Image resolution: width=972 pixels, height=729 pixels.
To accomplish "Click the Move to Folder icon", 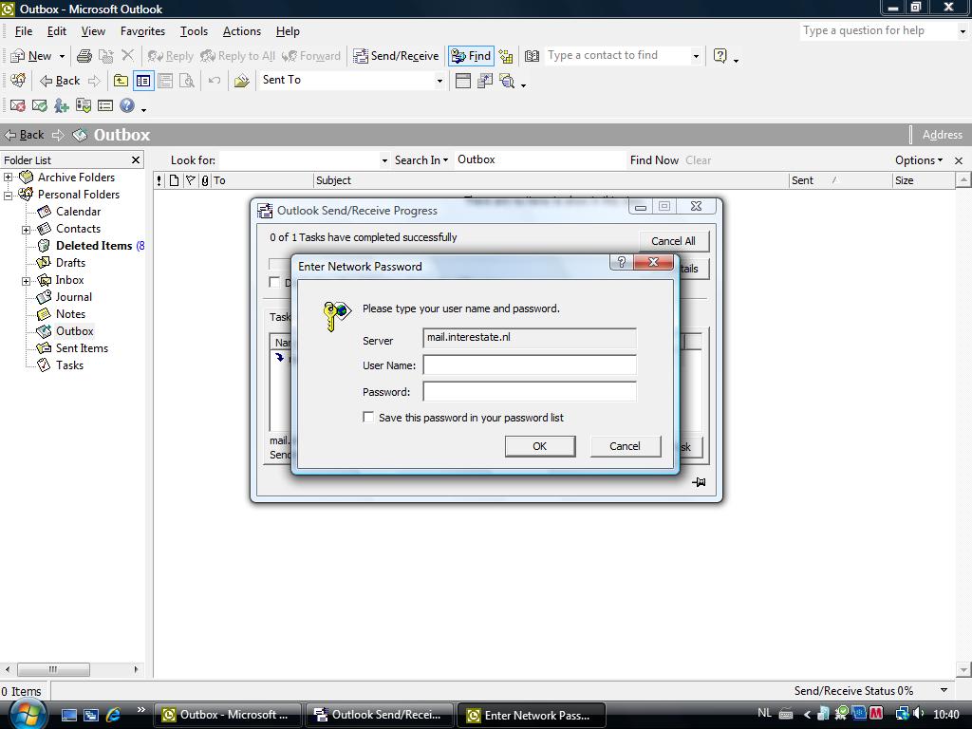I will click(x=106, y=56).
